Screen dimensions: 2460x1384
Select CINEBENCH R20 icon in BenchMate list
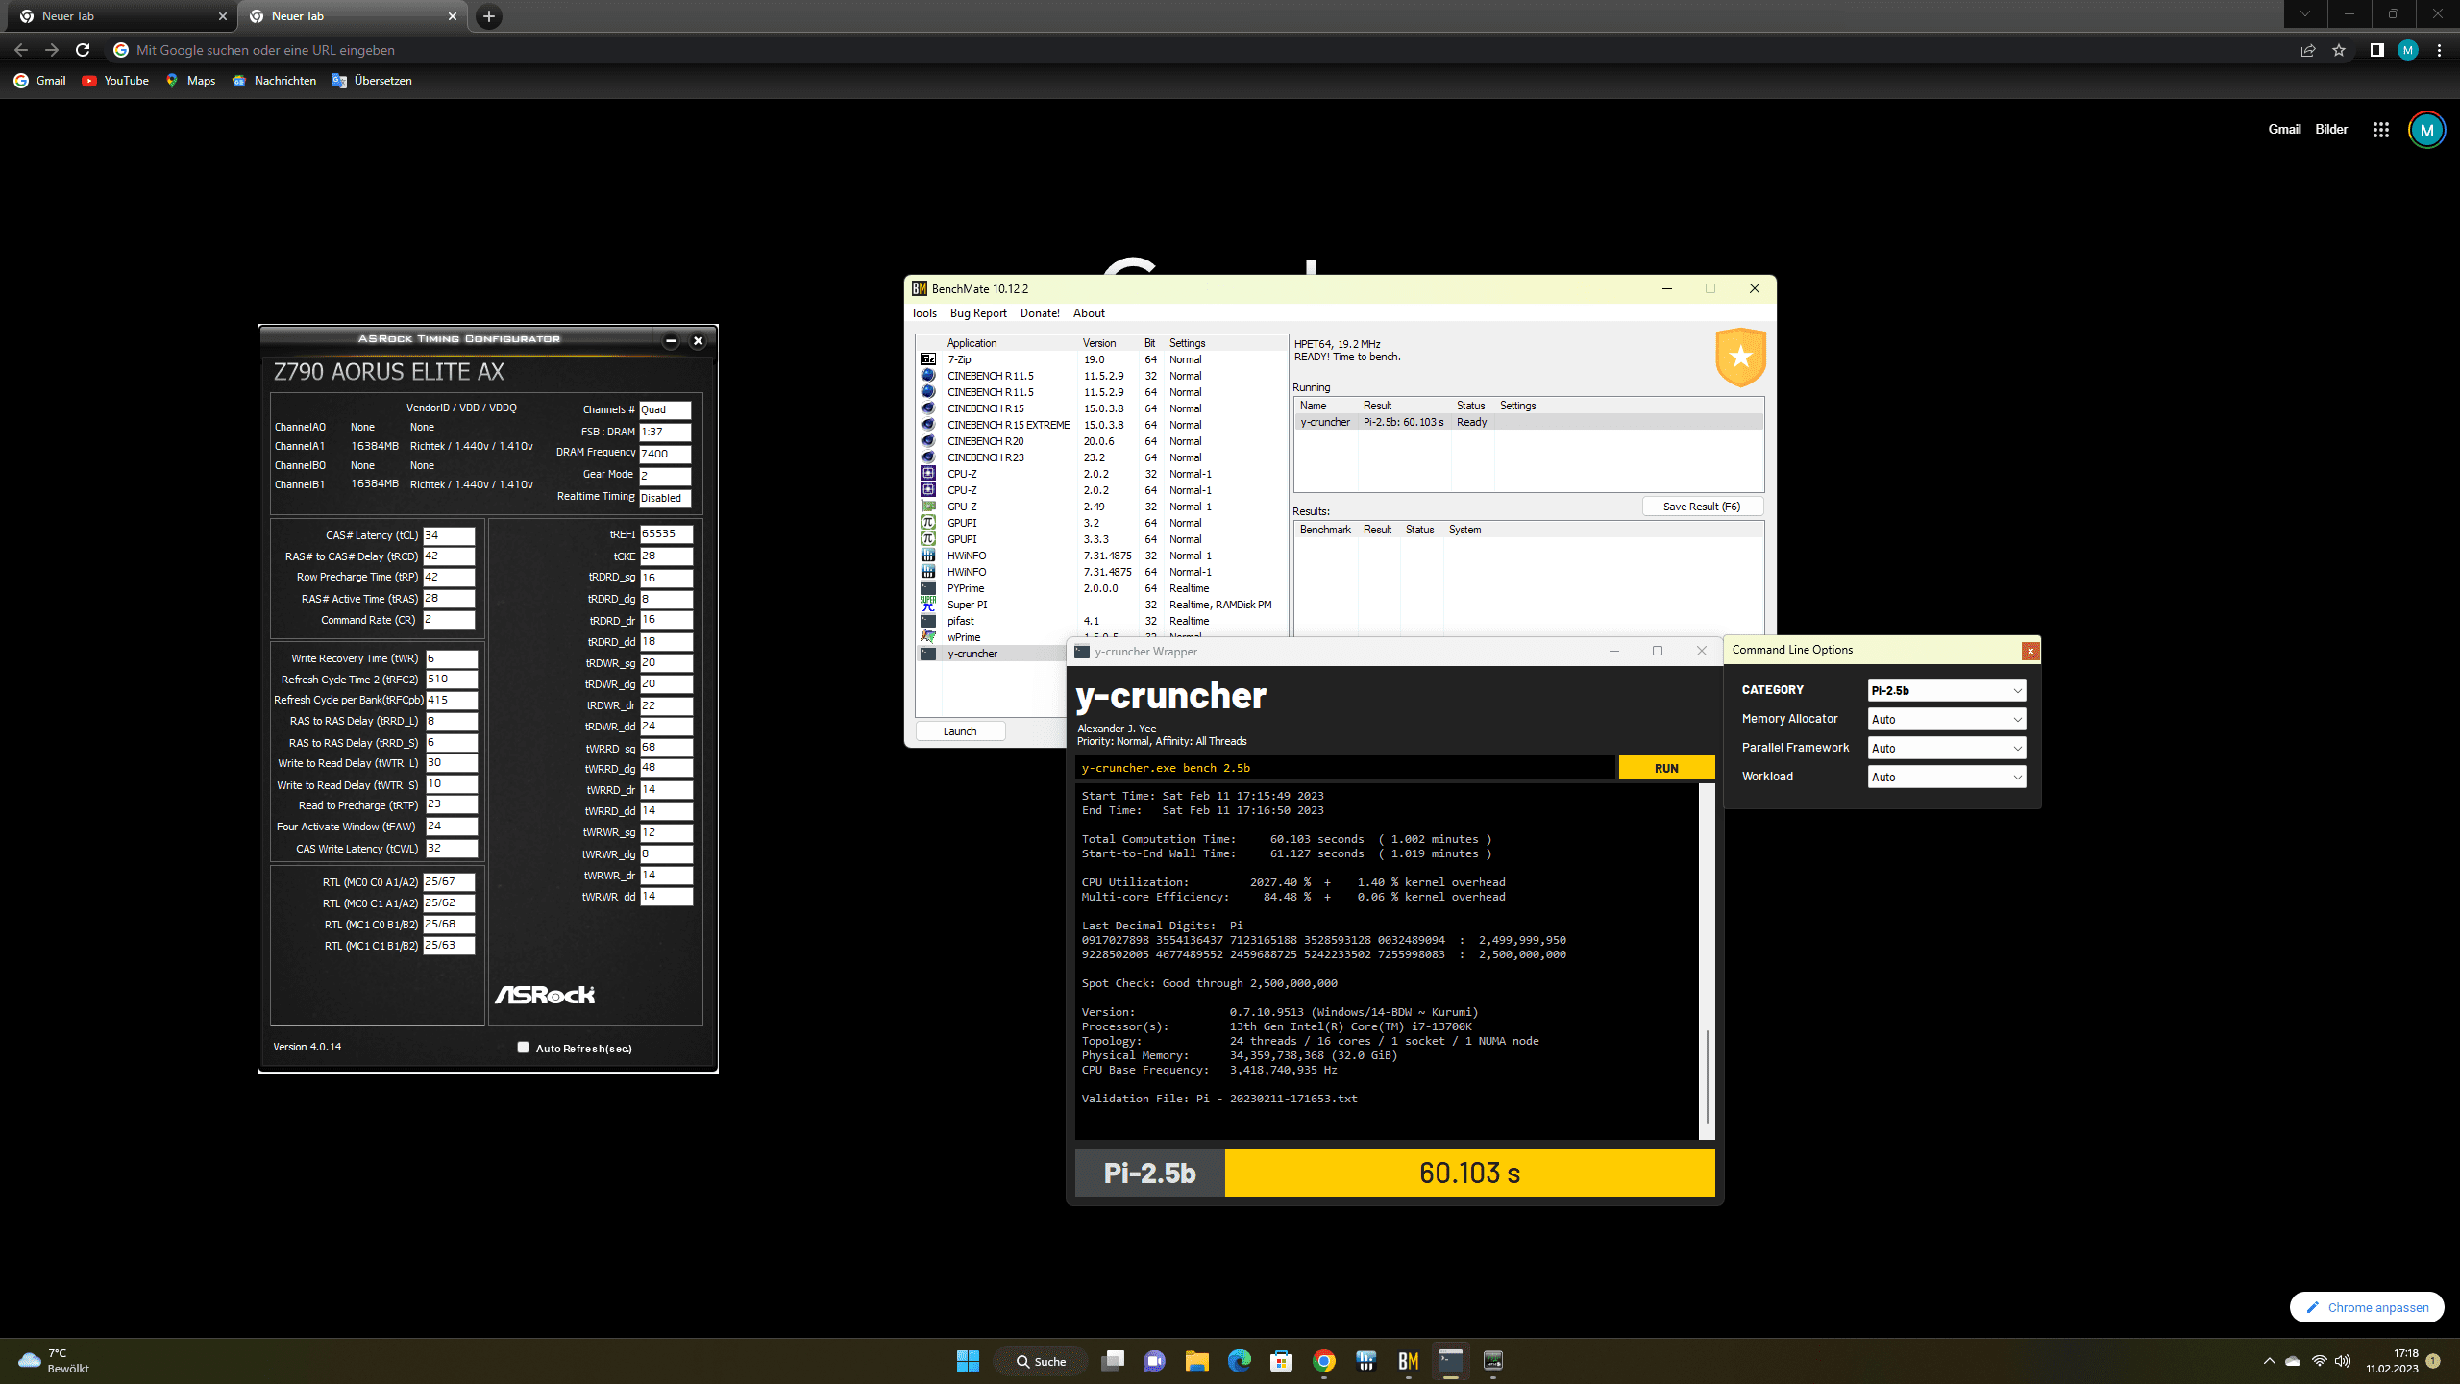coord(928,441)
